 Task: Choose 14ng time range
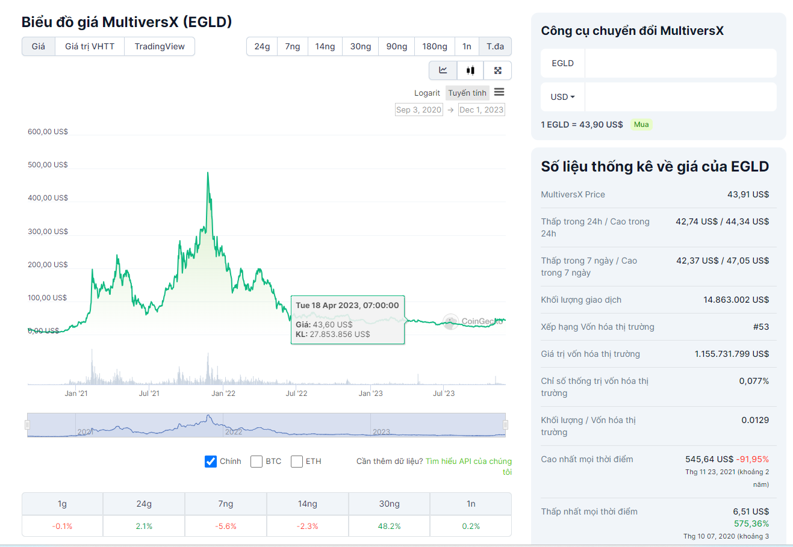(325, 46)
